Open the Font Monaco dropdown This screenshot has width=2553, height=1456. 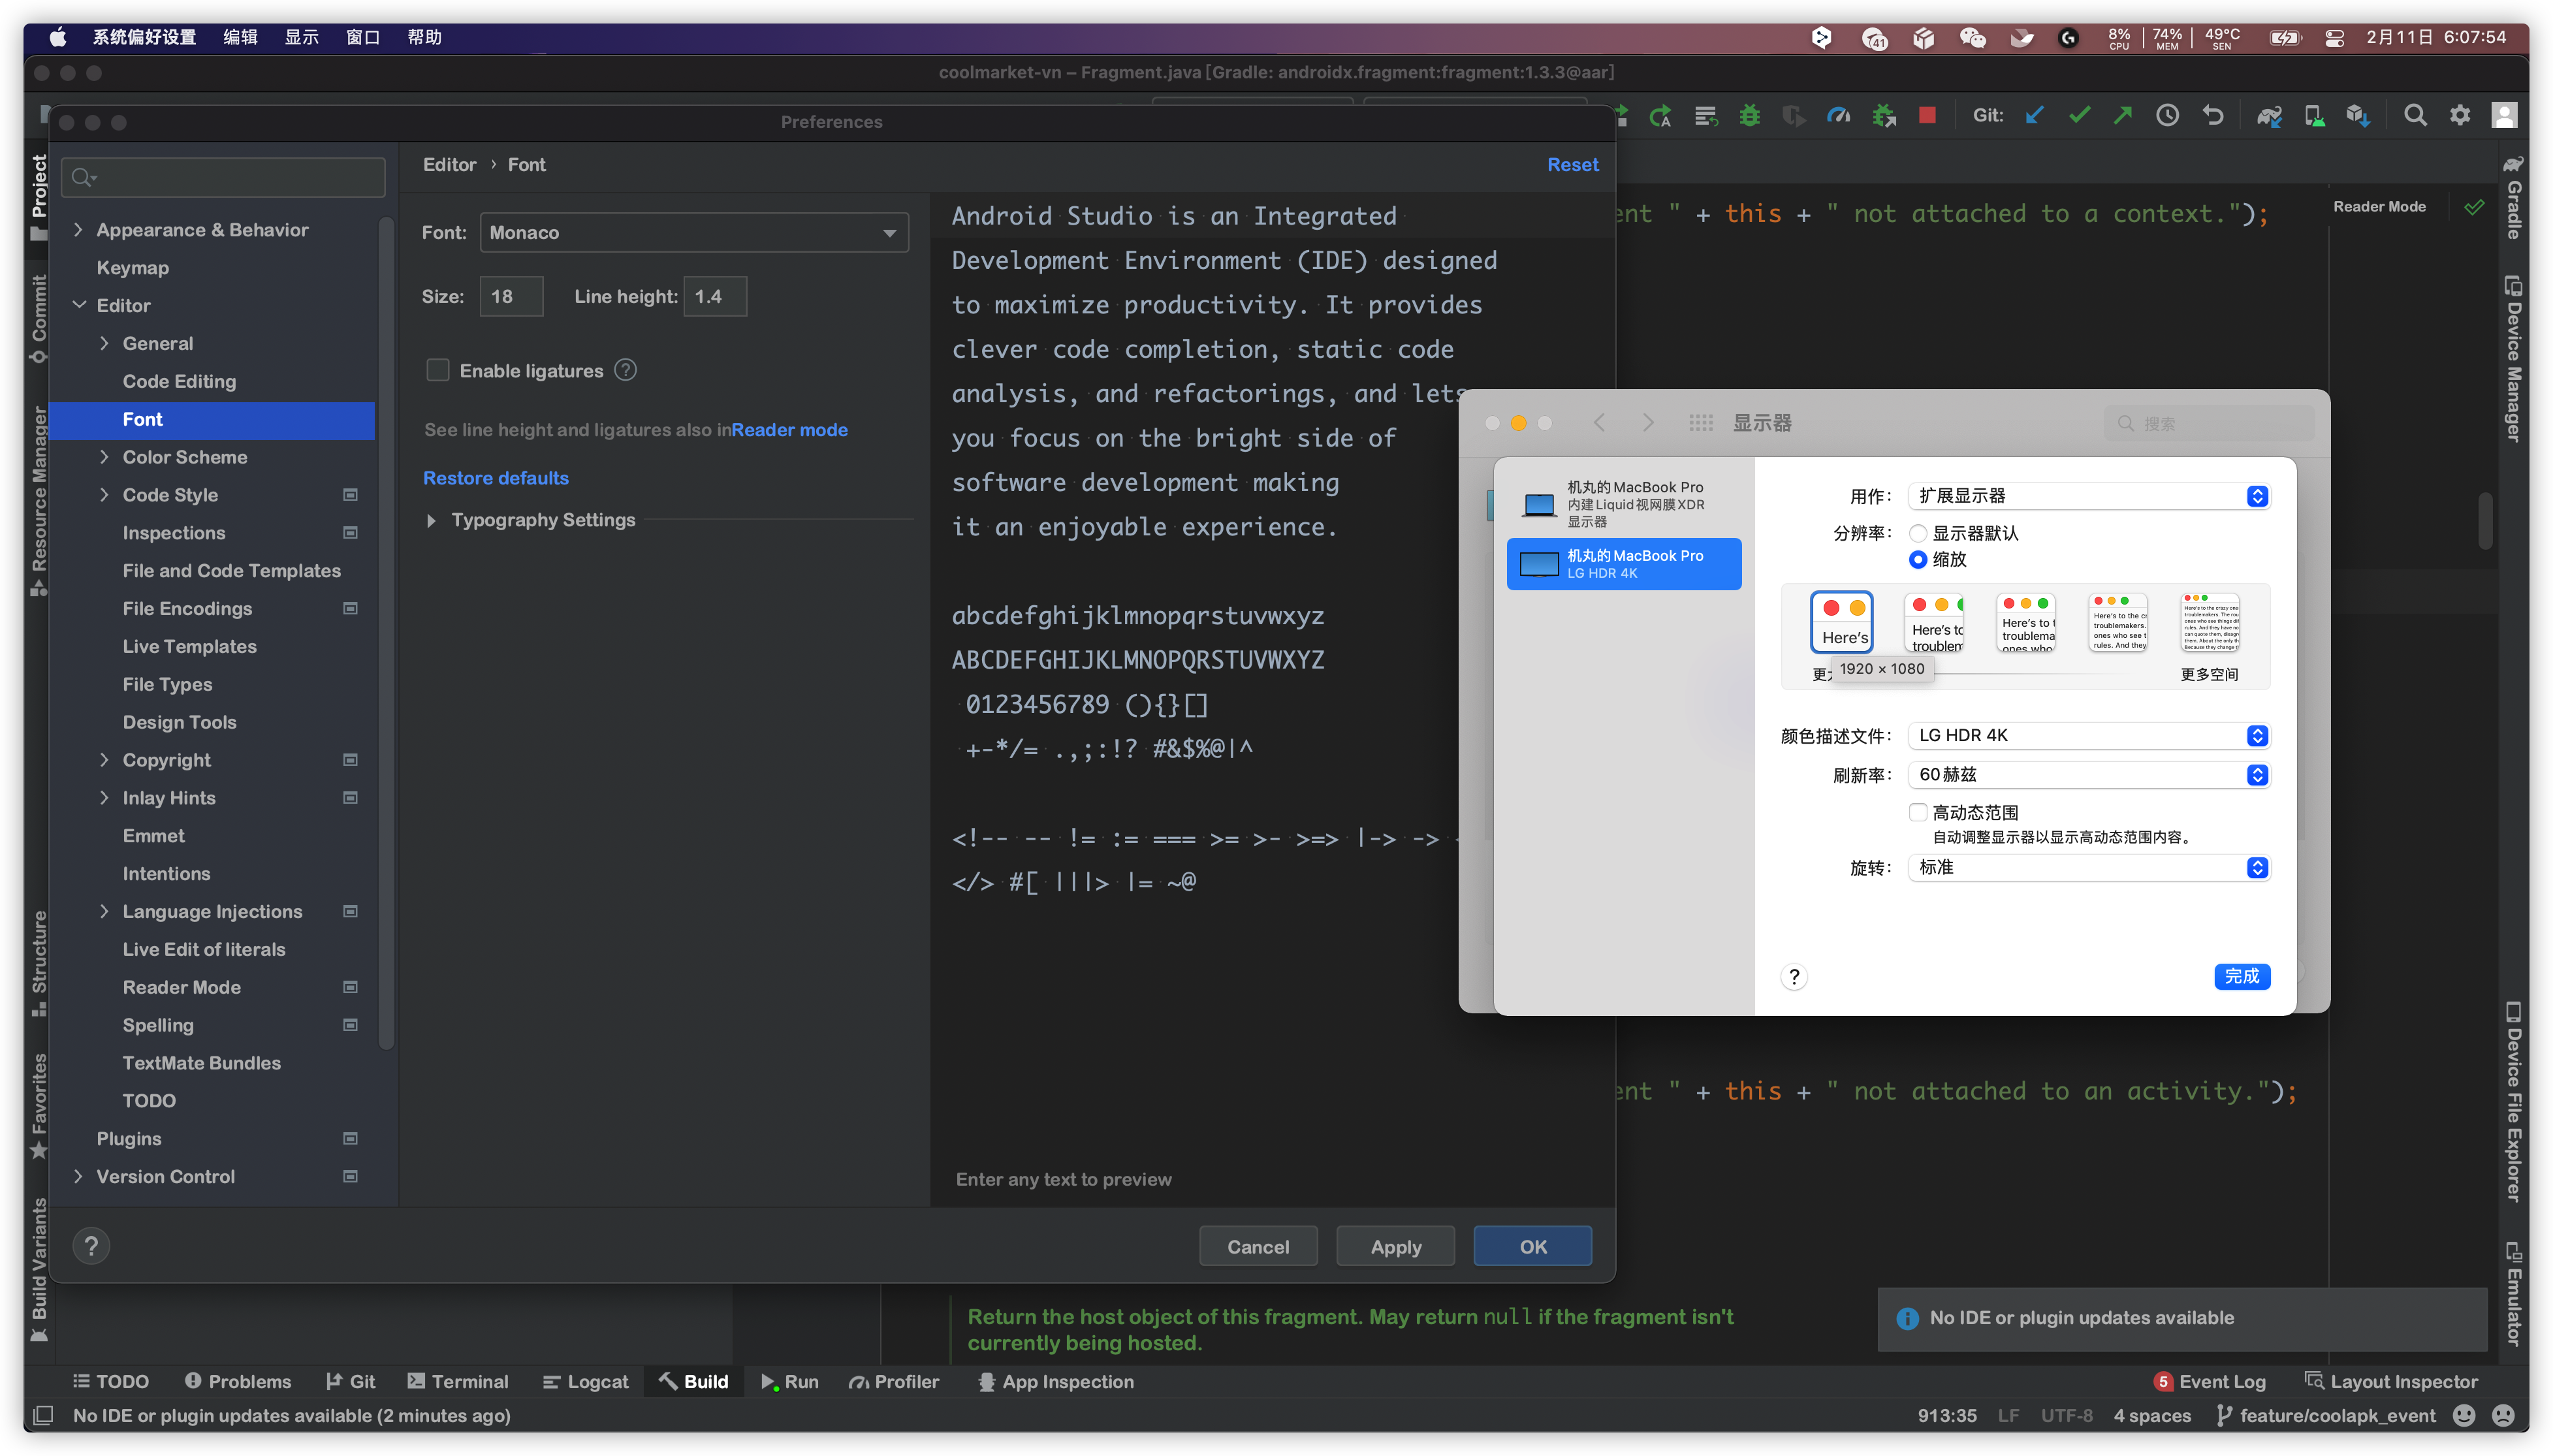[x=694, y=232]
